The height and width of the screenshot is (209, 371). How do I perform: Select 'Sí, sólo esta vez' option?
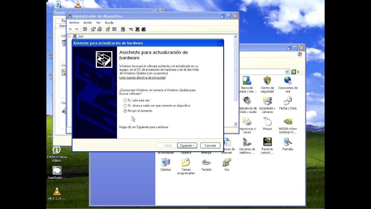[137, 100]
